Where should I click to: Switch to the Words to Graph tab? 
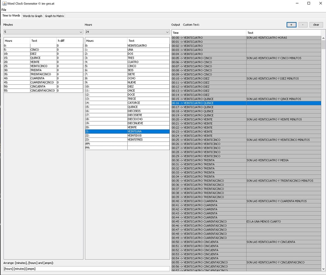[32, 15]
